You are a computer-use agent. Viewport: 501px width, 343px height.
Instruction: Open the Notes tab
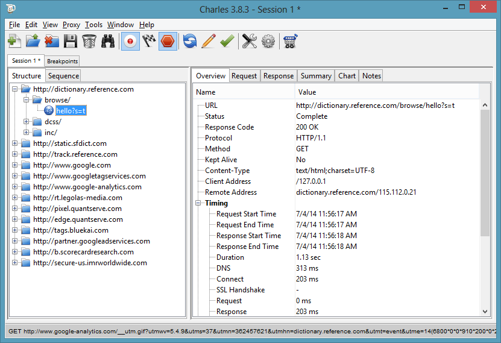371,76
